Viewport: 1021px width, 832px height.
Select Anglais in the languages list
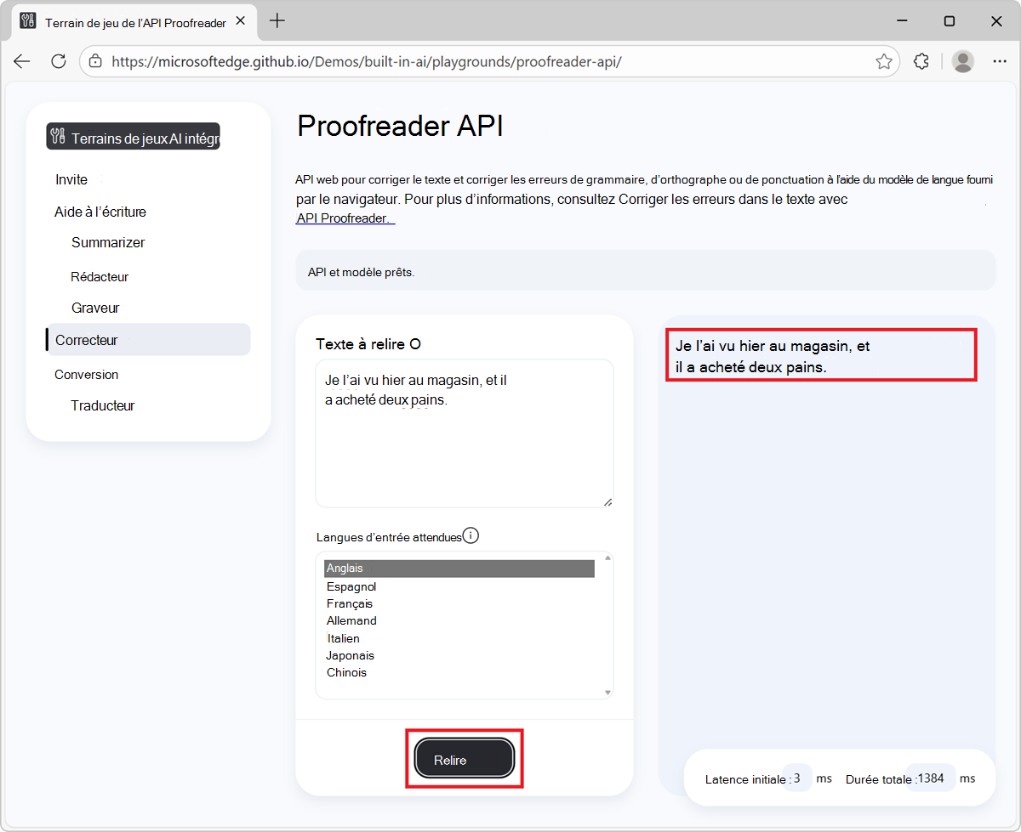(x=459, y=569)
